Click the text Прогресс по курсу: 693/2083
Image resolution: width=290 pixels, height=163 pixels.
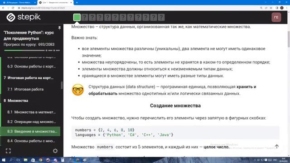click(x=29, y=44)
